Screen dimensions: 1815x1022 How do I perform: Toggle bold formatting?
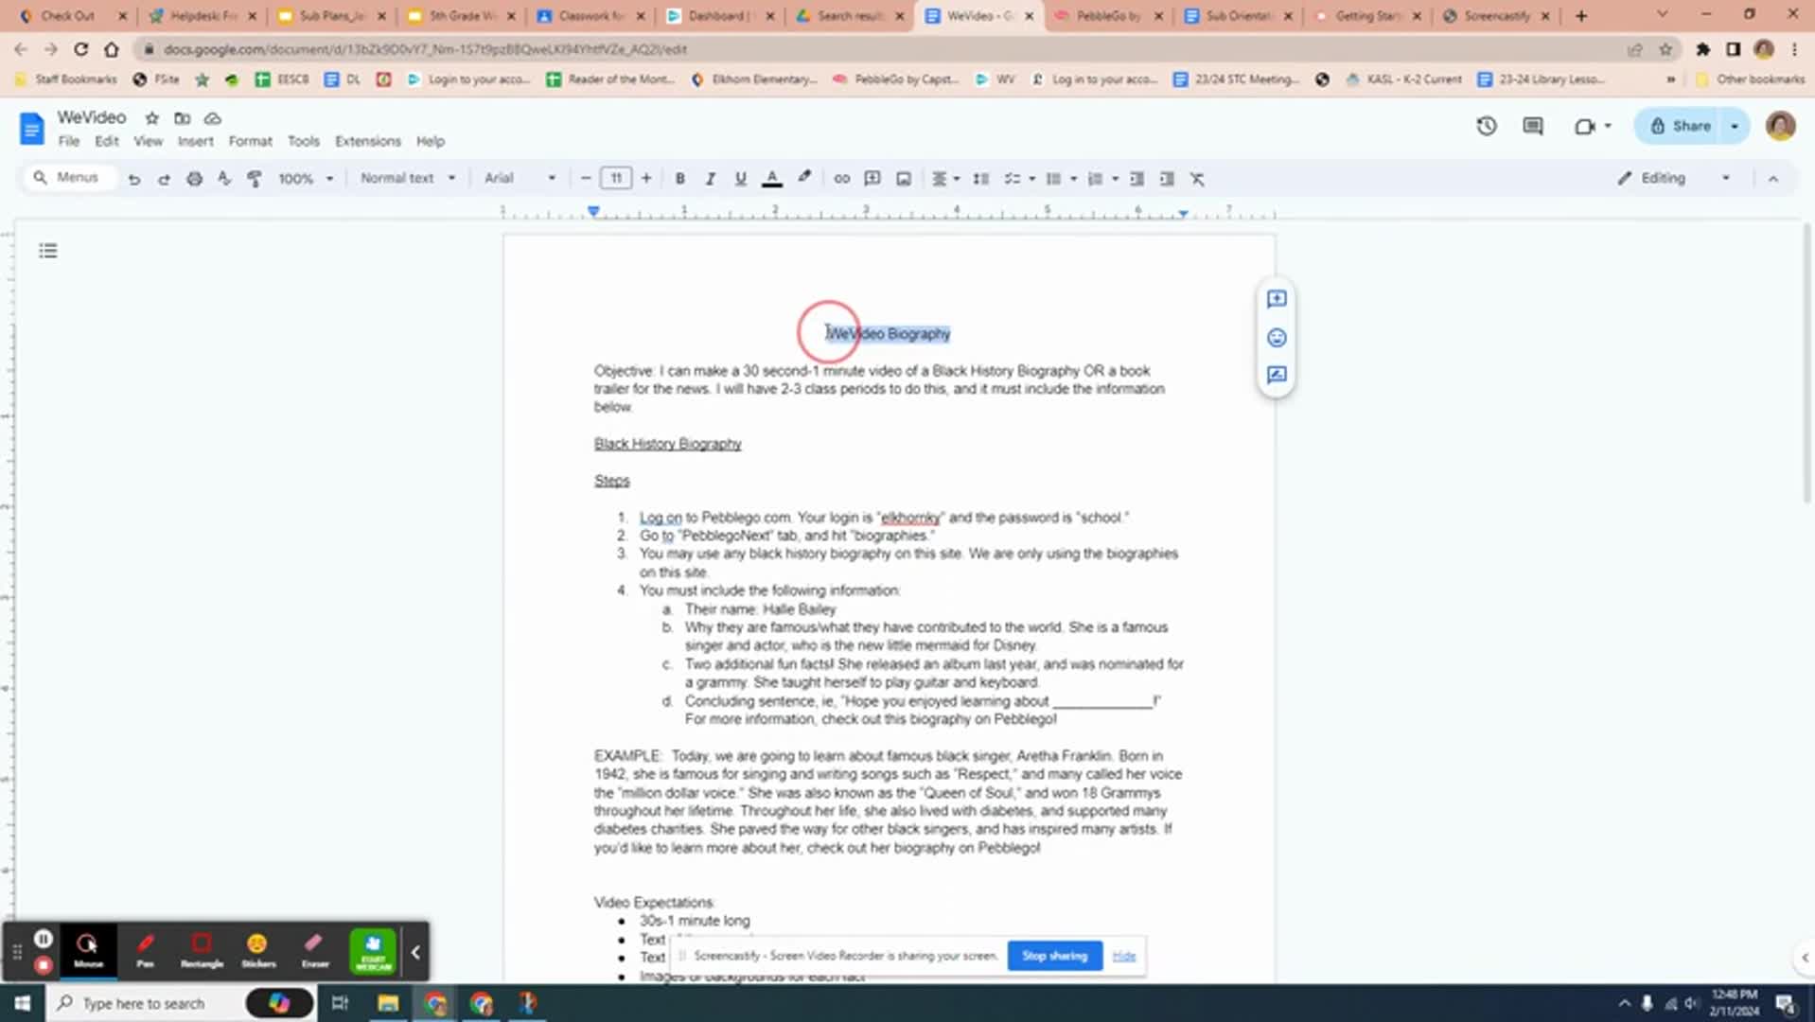coord(679,179)
